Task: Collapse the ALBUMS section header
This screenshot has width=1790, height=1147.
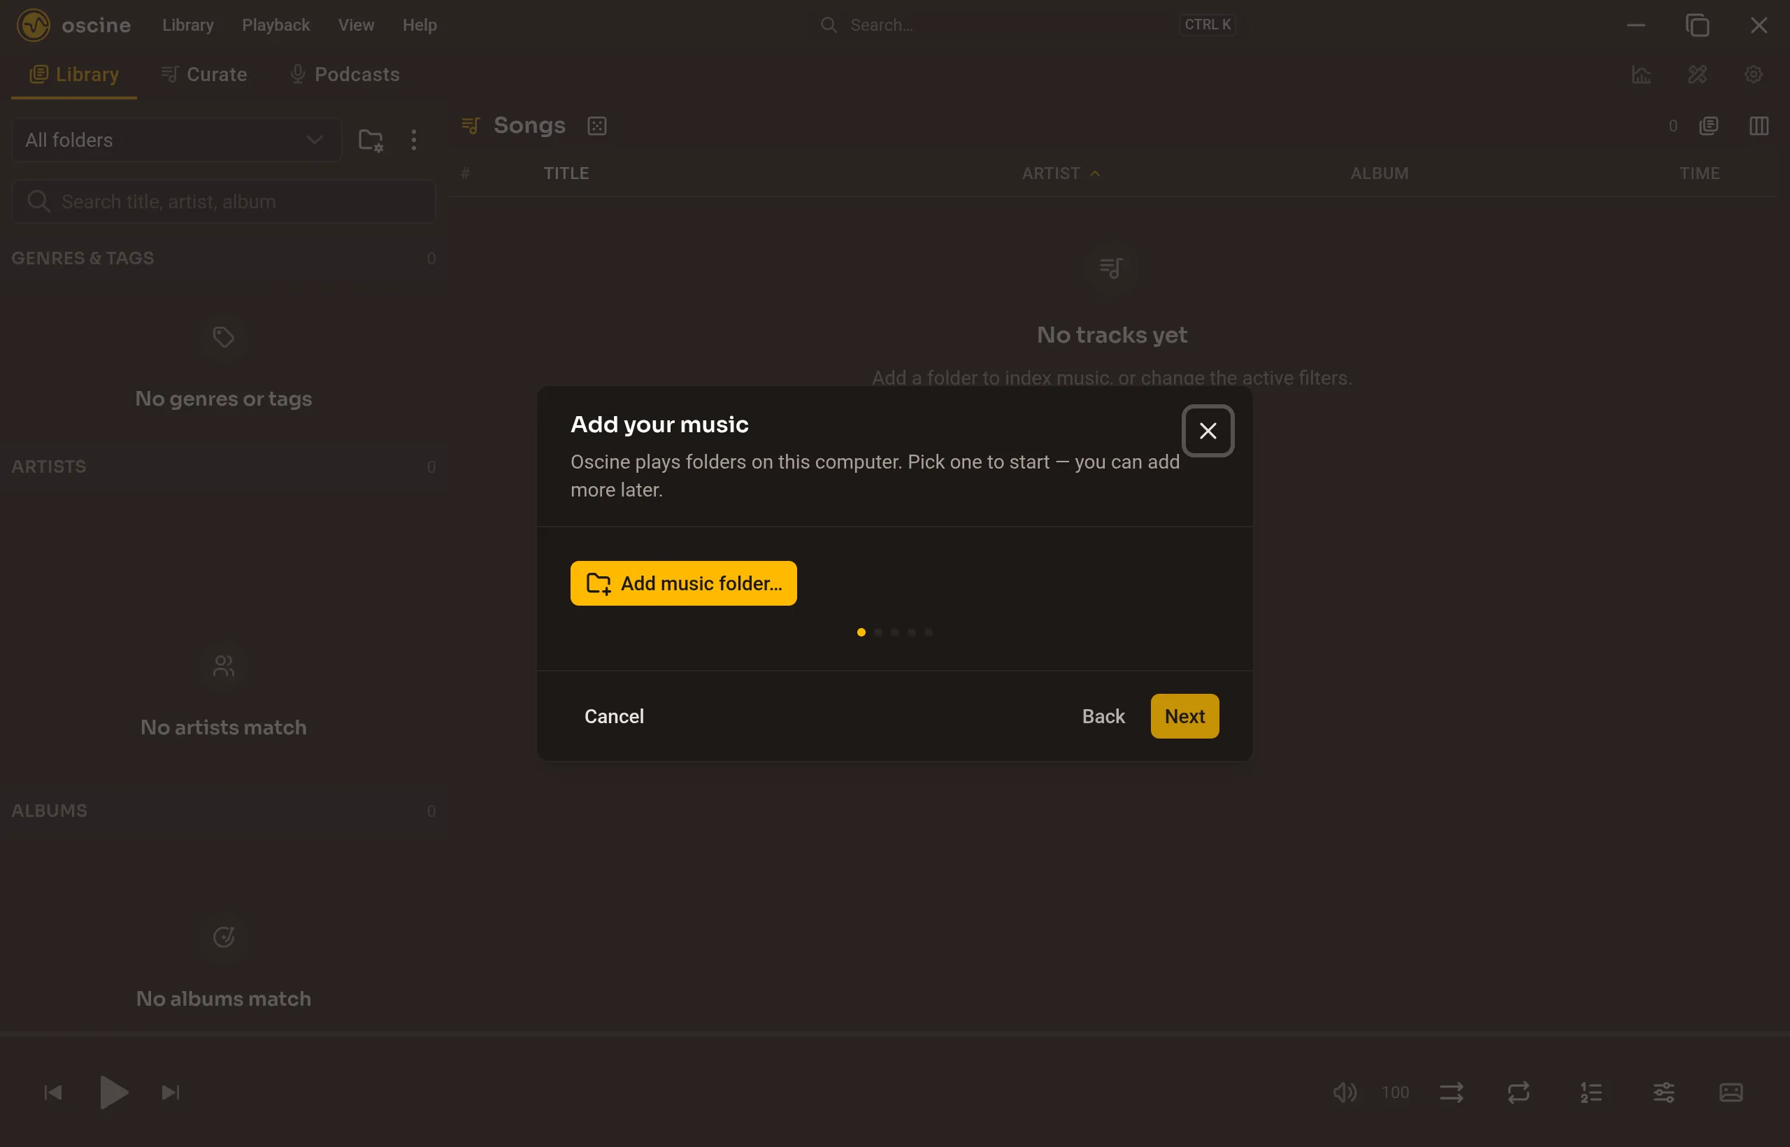Action: coord(223,811)
